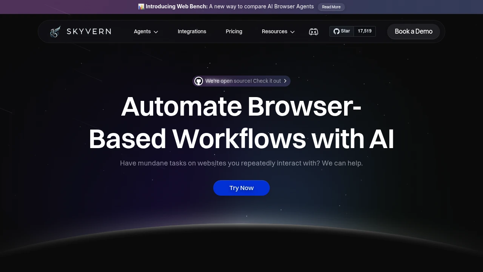Screen dimensions: 483x272
Task: Click the Try Now button
Action: 241,188
